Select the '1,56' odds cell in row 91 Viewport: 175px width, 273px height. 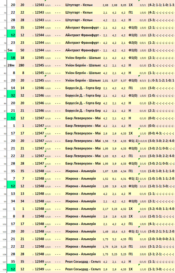[x=105, y=141]
